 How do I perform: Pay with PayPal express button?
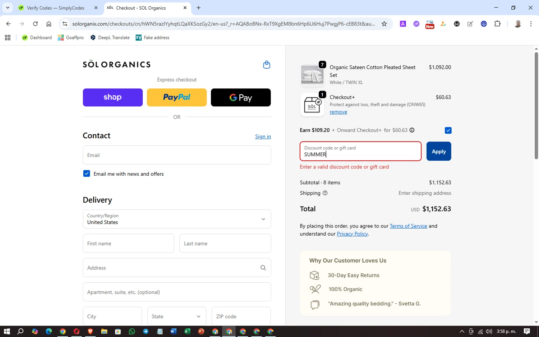click(x=177, y=97)
